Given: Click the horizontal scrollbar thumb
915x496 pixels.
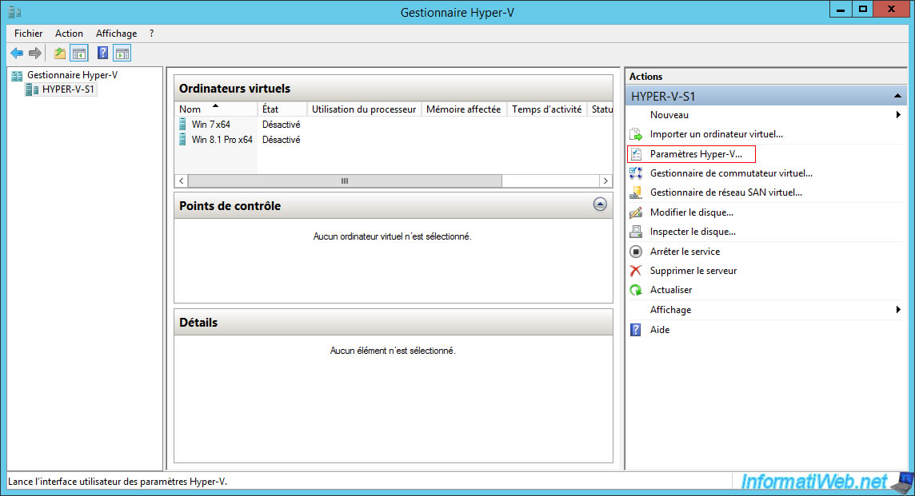Looking at the screenshot, I should tap(345, 181).
